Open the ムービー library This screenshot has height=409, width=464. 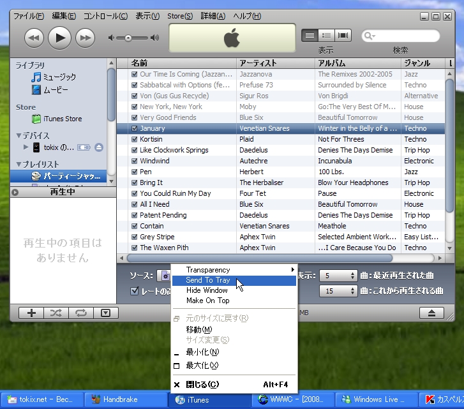pyautogui.click(x=50, y=89)
